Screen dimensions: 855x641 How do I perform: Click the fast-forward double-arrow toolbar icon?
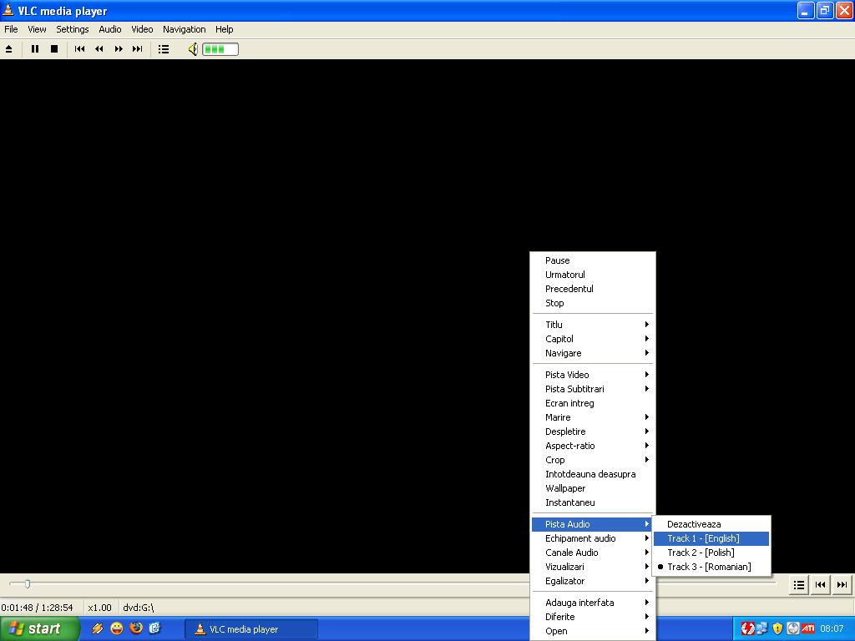[x=119, y=49]
